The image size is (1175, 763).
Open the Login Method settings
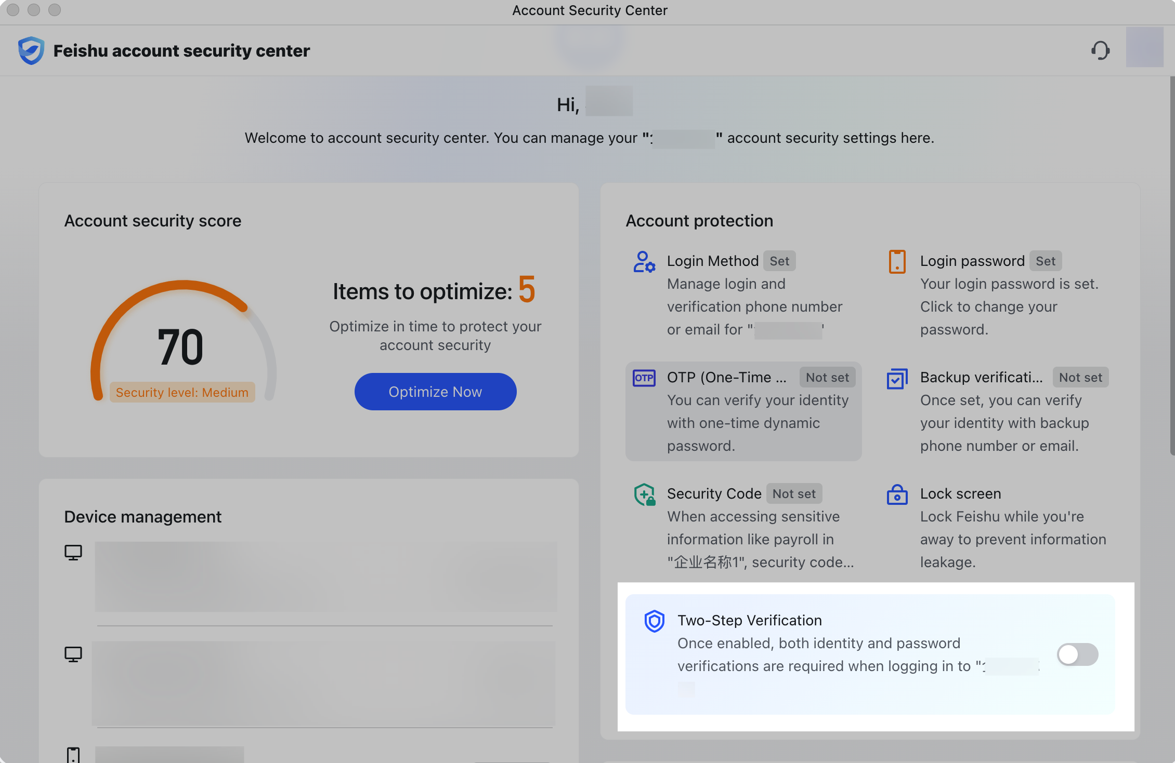[712, 261]
